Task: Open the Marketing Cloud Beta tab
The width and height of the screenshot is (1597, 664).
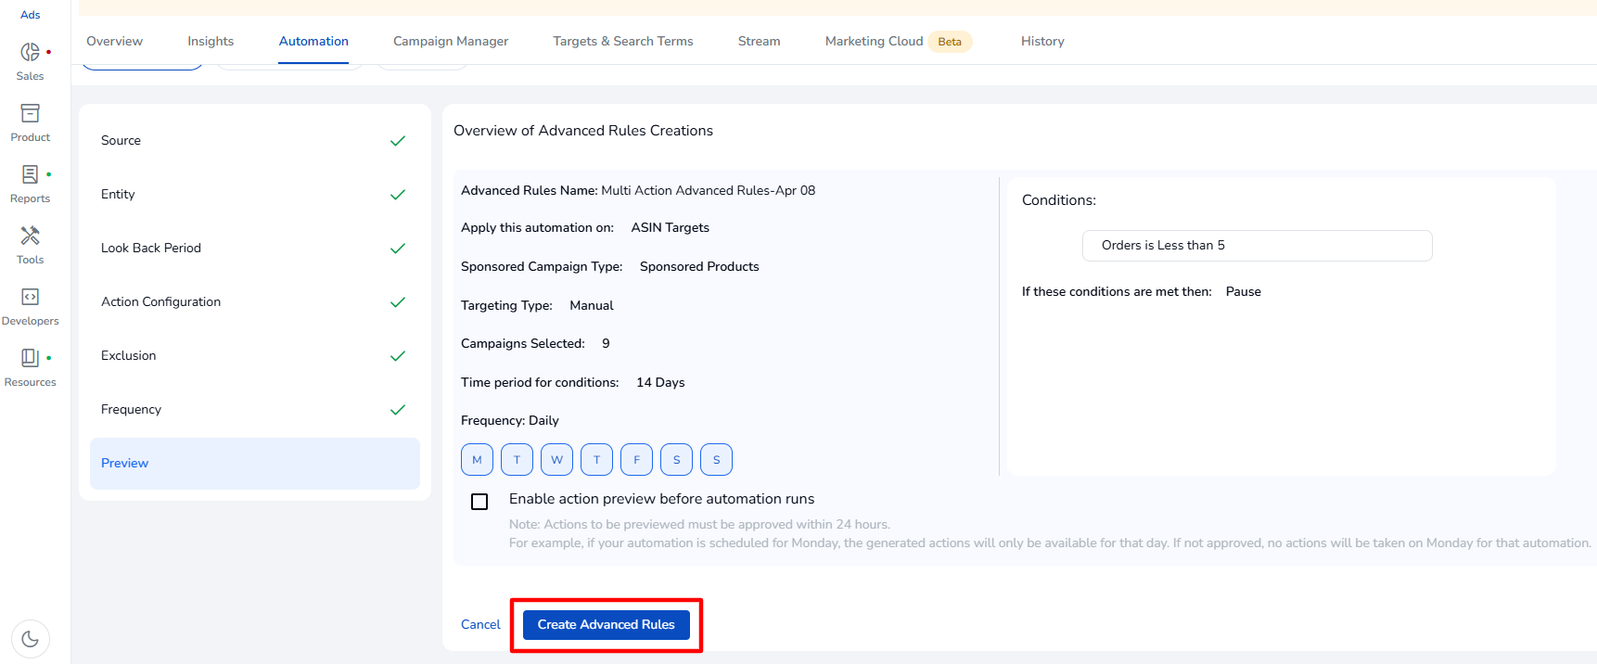Action: [x=897, y=42]
